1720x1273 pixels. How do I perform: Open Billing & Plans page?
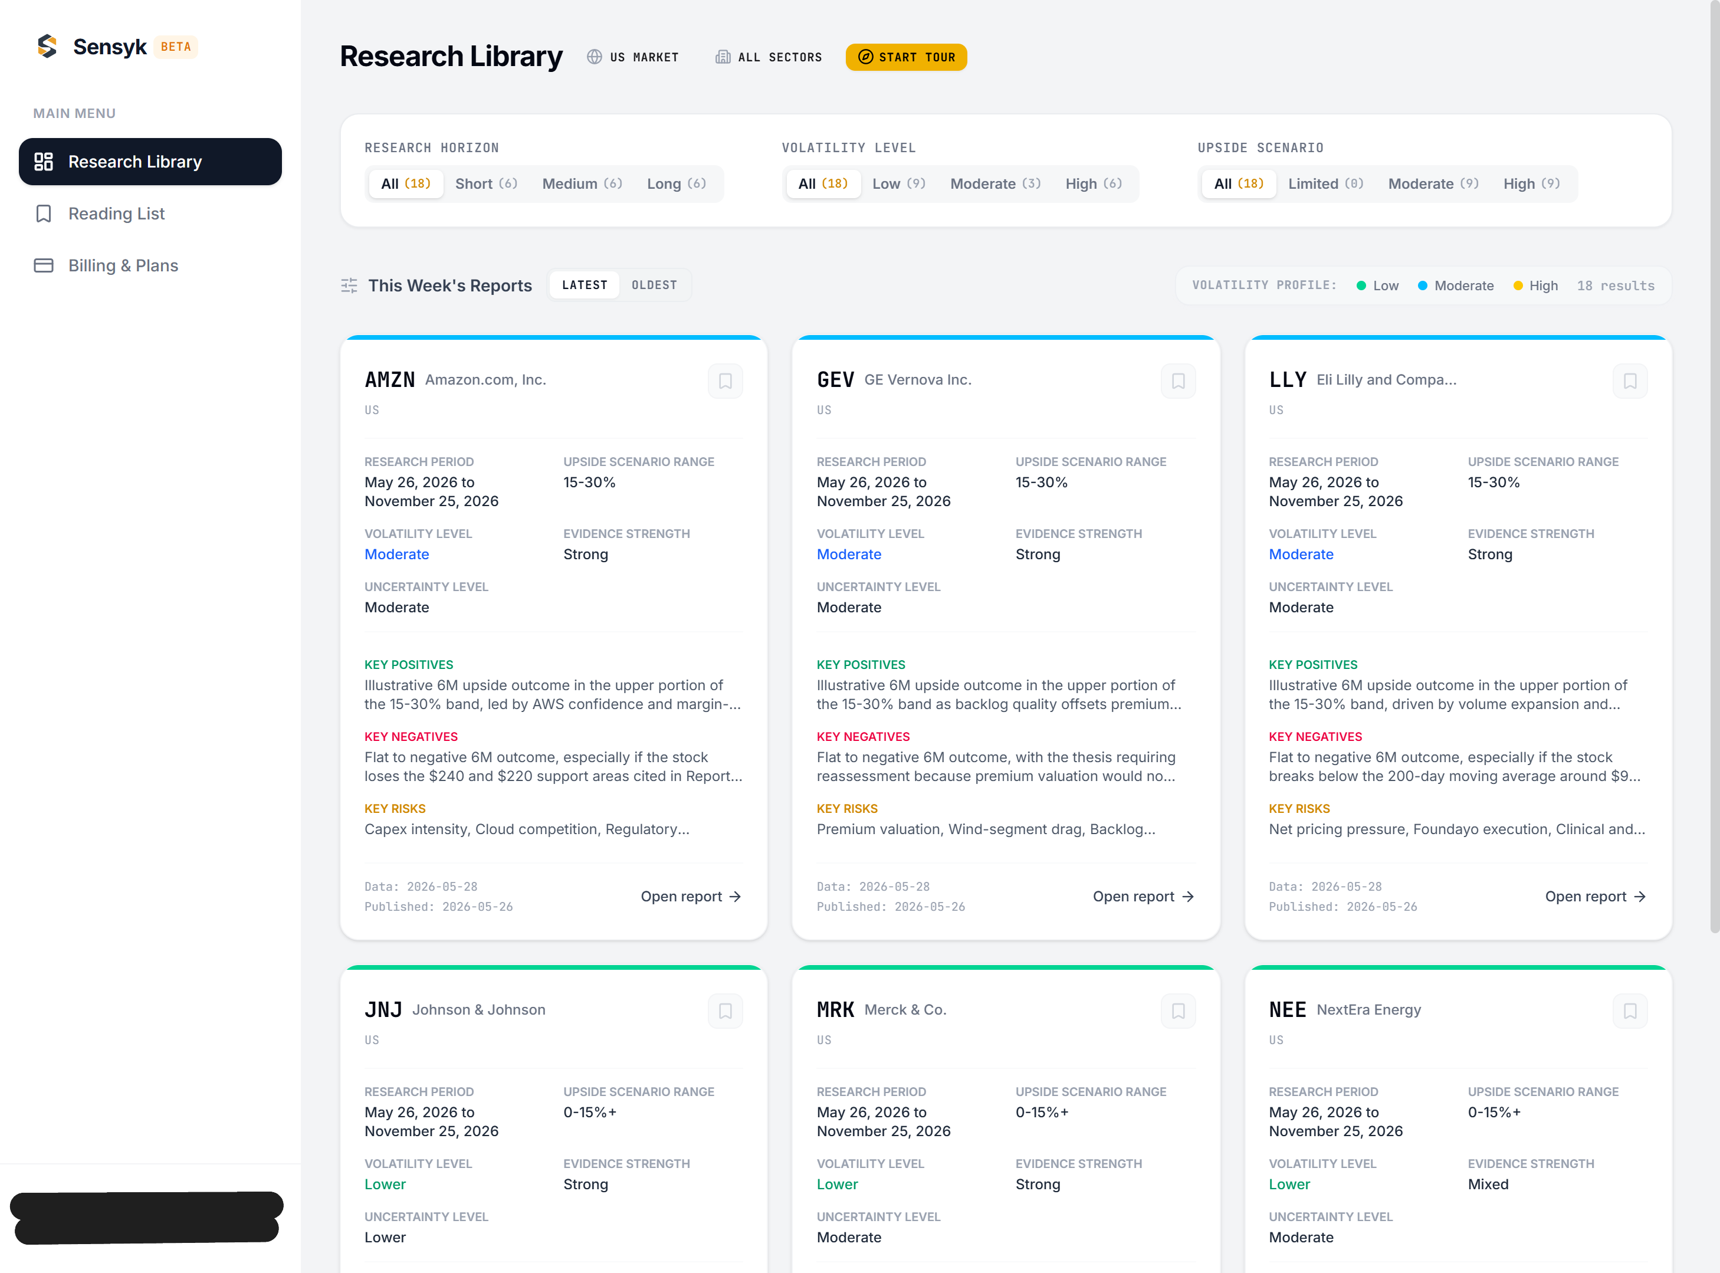pyautogui.click(x=150, y=265)
